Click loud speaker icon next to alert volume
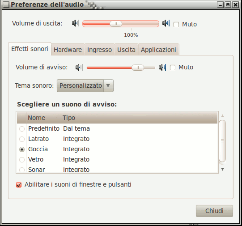This screenshot has width=242, height=226. [x=162, y=68]
